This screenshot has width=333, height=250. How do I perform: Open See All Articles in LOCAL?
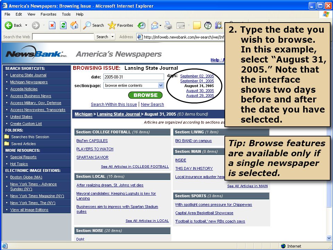[147, 221]
